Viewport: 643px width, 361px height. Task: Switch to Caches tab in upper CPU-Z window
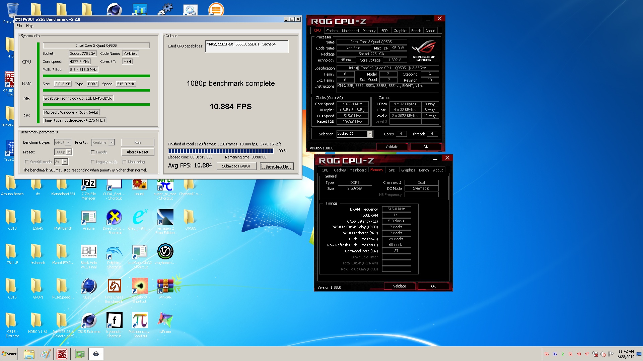tap(332, 31)
